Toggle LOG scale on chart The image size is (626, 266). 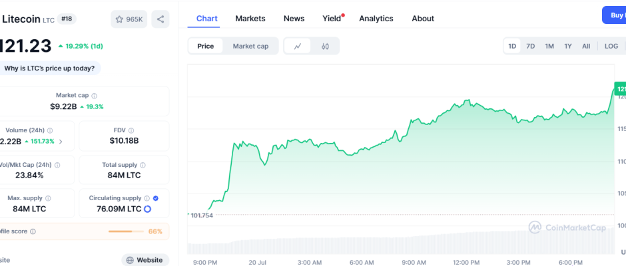pos(611,46)
